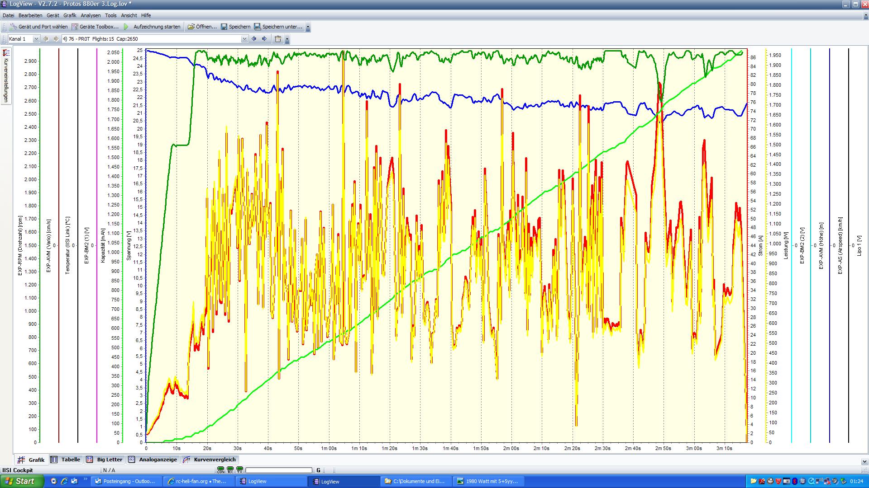Viewport: 869px width, 488px height.
Task: Open the Windows Start menu
Action: pos(22,481)
